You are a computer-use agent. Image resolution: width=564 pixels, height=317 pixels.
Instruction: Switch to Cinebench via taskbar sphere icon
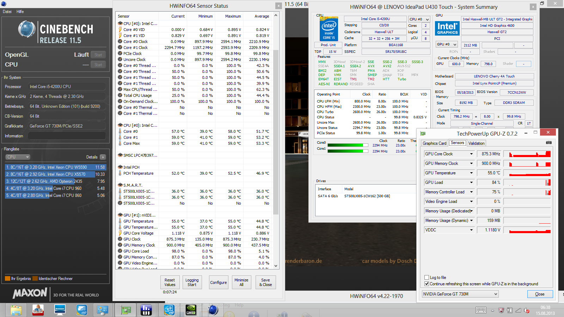pos(213,310)
